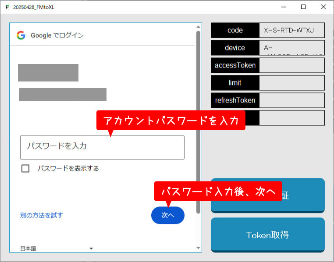Open the 日本語 language dropdown
Viewport: 334px width, 262px height.
click(57, 248)
